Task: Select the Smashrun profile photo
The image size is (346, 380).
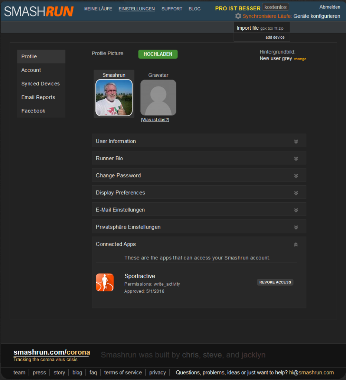Action: tap(114, 98)
